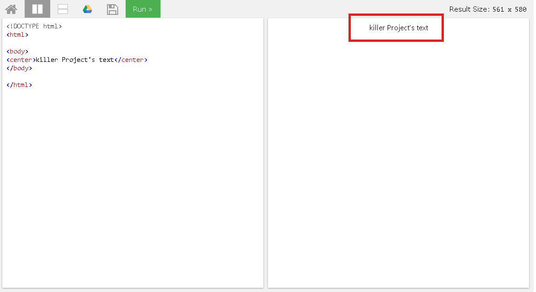This screenshot has width=536, height=292.
Task: Click the closing body tag
Action: pyautogui.click(x=19, y=68)
